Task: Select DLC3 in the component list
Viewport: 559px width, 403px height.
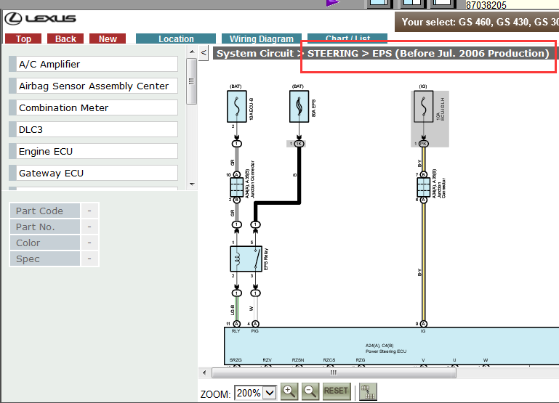Action: pos(93,129)
